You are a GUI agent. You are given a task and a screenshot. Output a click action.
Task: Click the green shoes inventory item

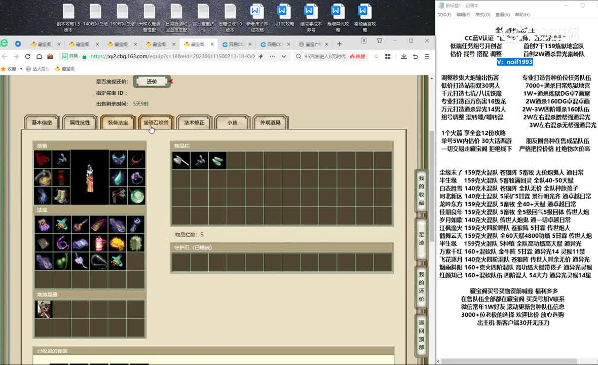218,161
